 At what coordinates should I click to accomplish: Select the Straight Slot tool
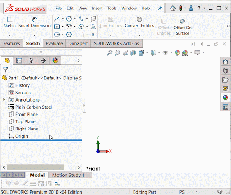[57, 35]
